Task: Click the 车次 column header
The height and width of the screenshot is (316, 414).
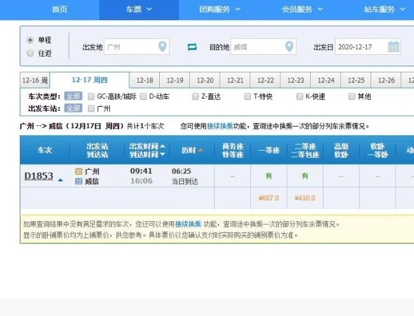Action: (x=45, y=150)
